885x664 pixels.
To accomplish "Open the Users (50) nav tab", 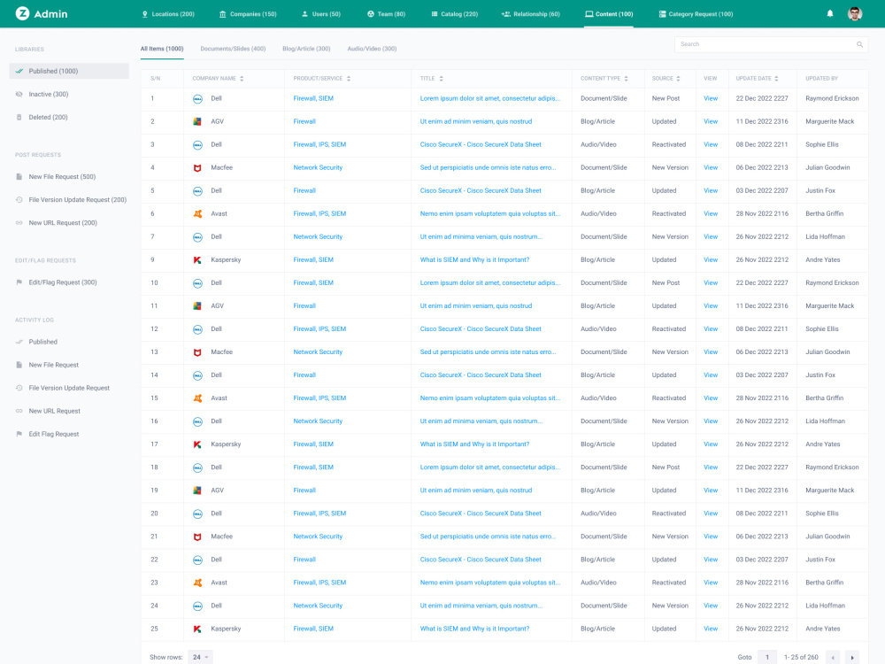I will (321, 14).
